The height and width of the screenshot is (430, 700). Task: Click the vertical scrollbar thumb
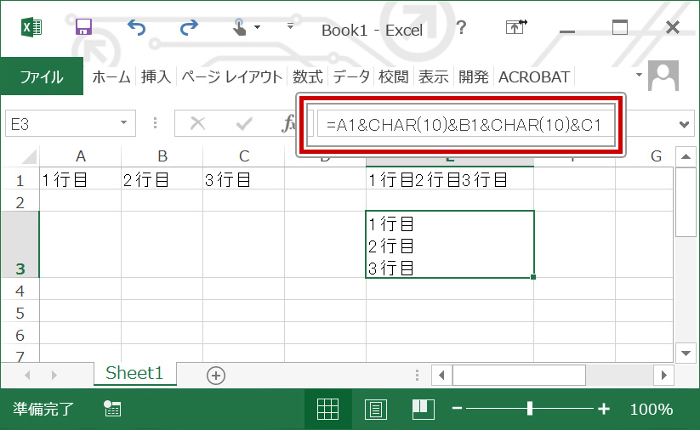[x=686, y=202]
